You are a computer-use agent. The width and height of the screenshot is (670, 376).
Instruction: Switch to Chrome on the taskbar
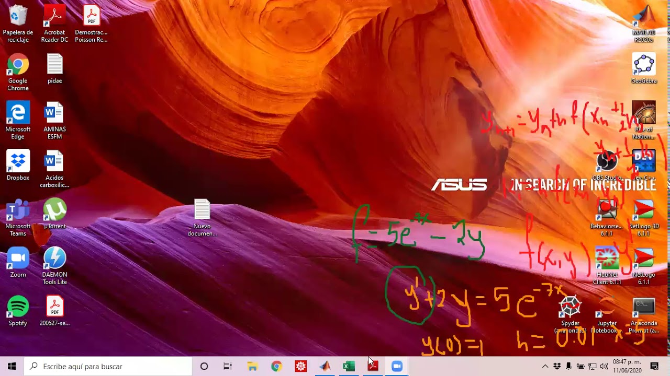point(276,366)
